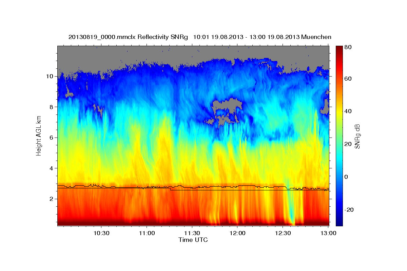
Task: Click the 10:30 time tick label
Action: tap(101, 233)
